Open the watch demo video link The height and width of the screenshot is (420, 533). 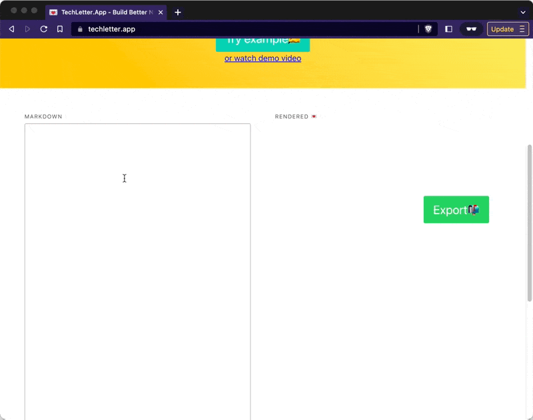(263, 59)
